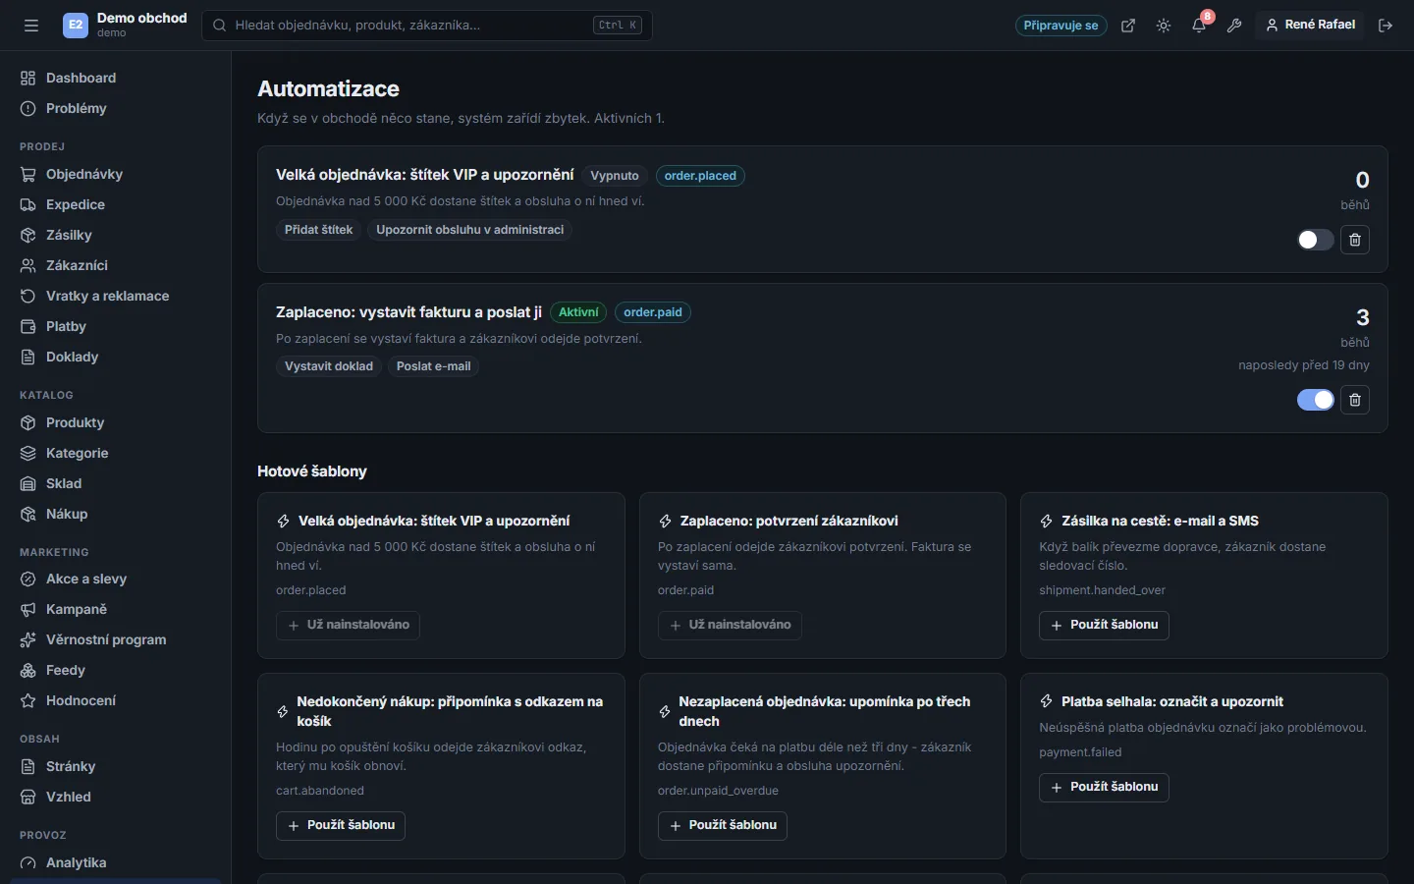1414x884 pixels.
Task: Delete the Zaplaceno automation via trash icon
Action: click(1355, 400)
